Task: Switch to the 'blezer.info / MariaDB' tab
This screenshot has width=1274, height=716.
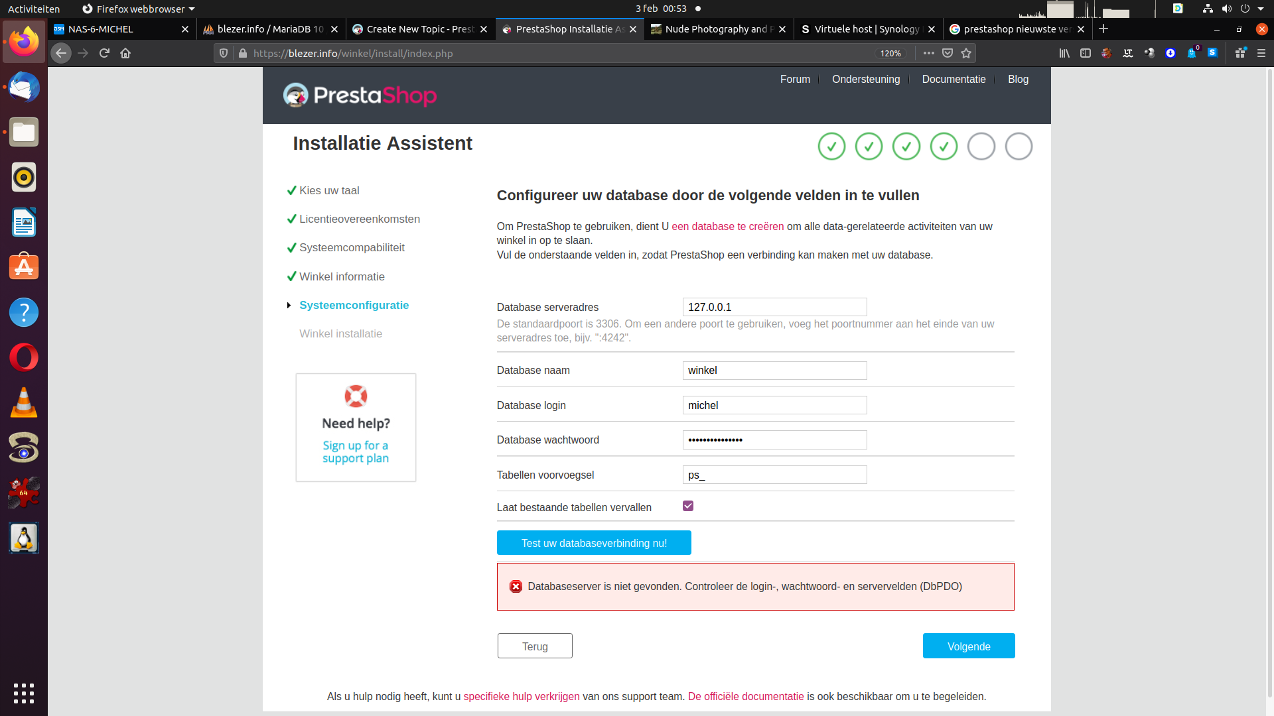Action: pyautogui.click(x=270, y=29)
